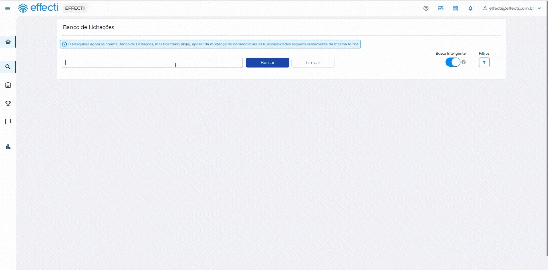Click Busca Inteligente help tooltip icon
The image size is (548, 270).
pyautogui.click(x=464, y=62)
